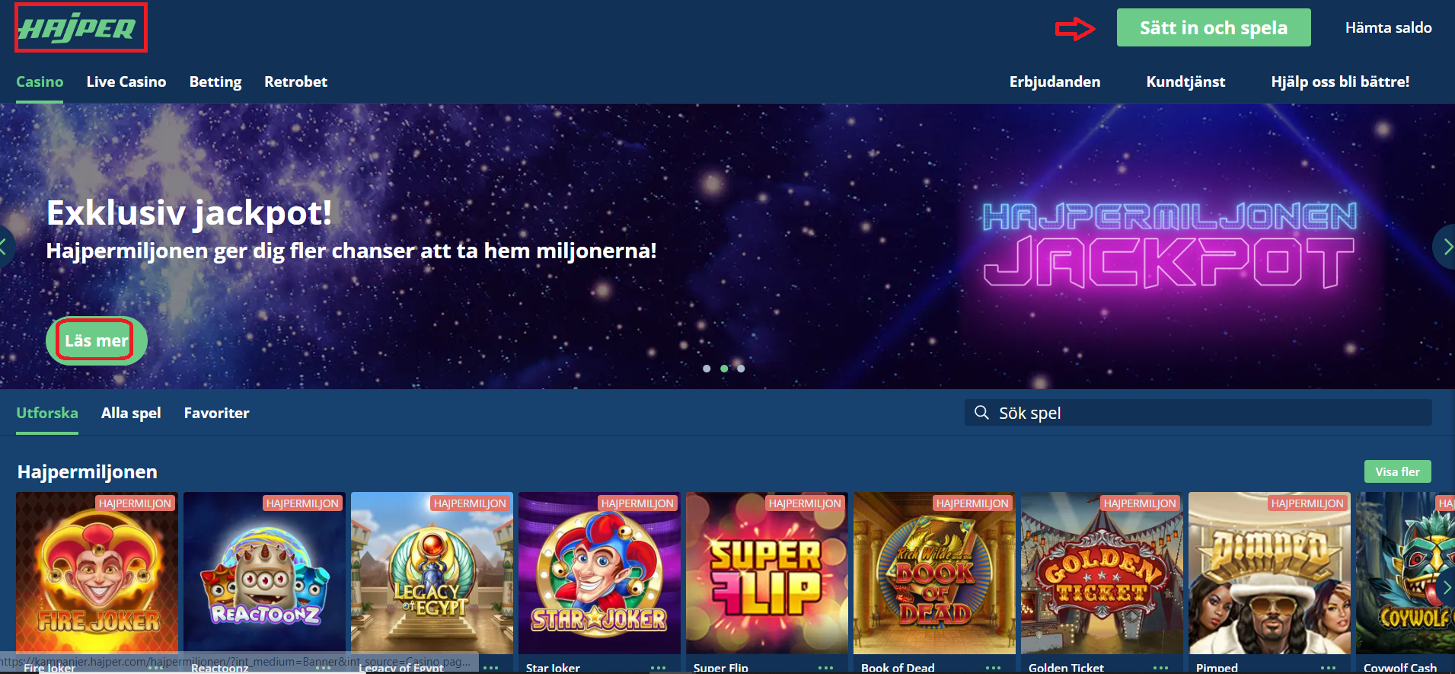Open Golden Ticket options three dots
Image resolution: width=1455 pixels, height=674 pixels.
click(1160, 667)
